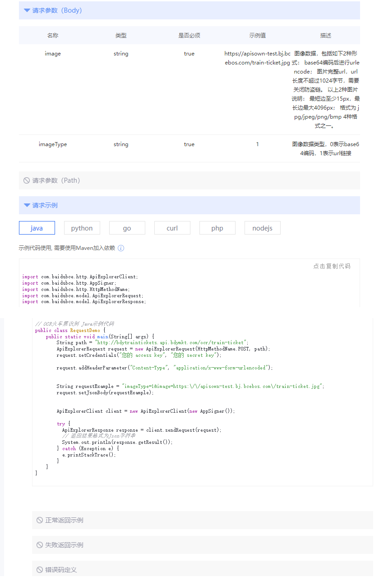Expand the 请求参数（Path）section
Image resolution: width=379 pixels, height=581 pixels.
(x=189, y=180)
